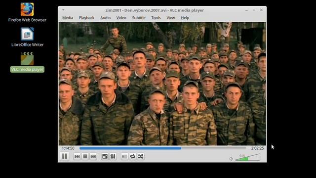The height and width of the screenshot is (178, 316).
Task: Minimize the VLC window
Action: [246, 10]
